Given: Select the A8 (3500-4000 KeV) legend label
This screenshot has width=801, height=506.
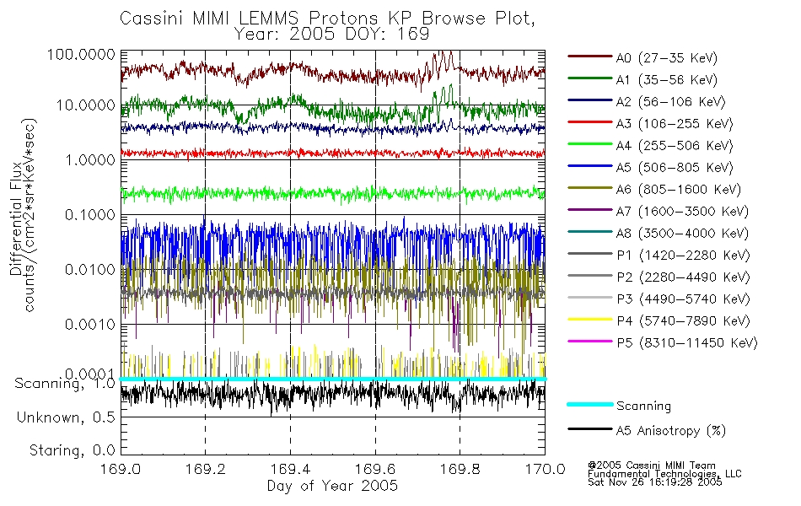Looking at the screenshot, I should point(682,234).
